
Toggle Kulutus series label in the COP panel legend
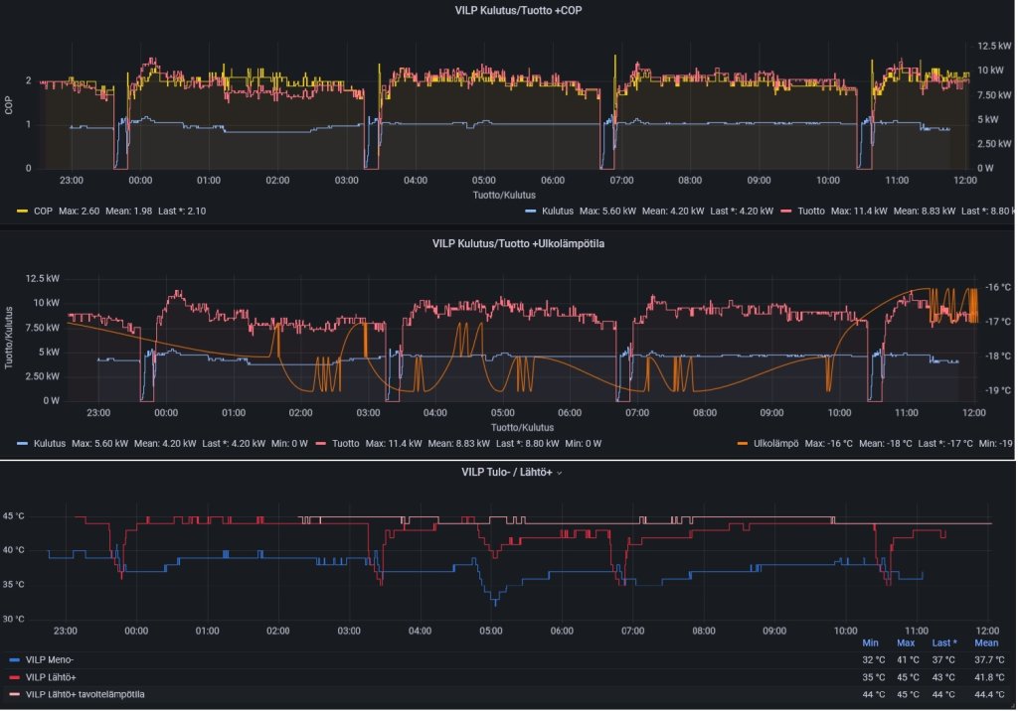click(x=556, y=212)
